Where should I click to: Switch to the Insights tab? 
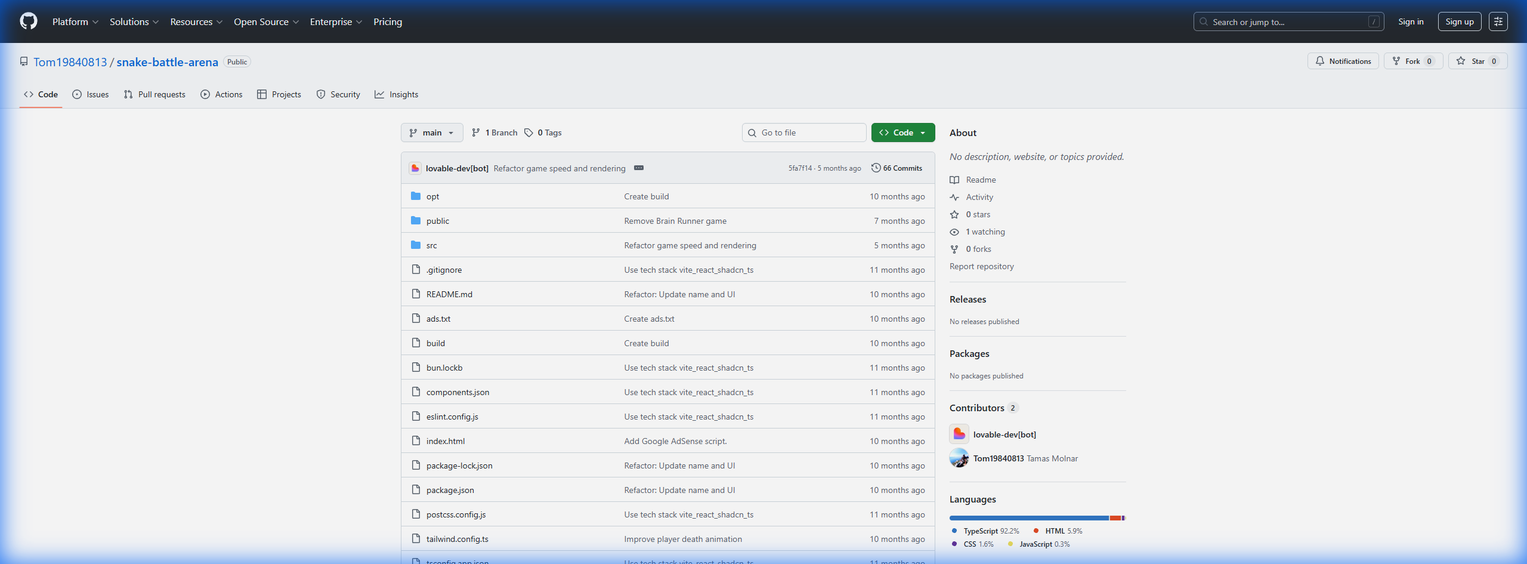pos(397,94)
